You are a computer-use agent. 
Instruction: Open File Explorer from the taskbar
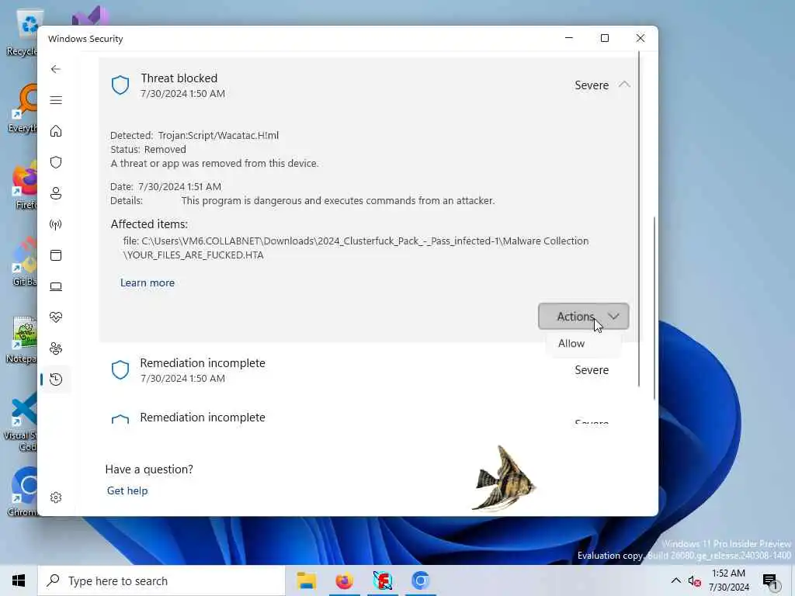point(306,580)
